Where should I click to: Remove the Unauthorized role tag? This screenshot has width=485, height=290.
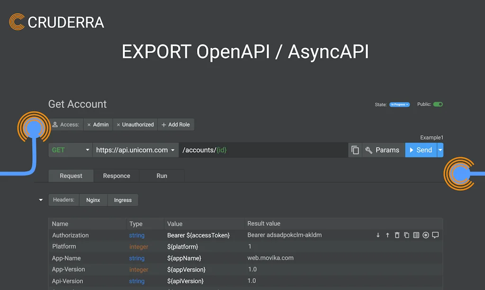pyautogui.click(x=118, y=125)
